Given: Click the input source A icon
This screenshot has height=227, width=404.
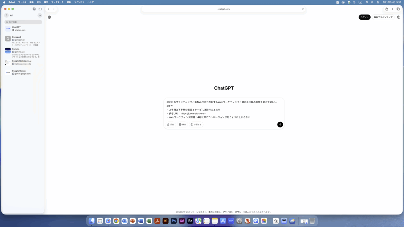Looking at the screenshot, I should point(360,2).
